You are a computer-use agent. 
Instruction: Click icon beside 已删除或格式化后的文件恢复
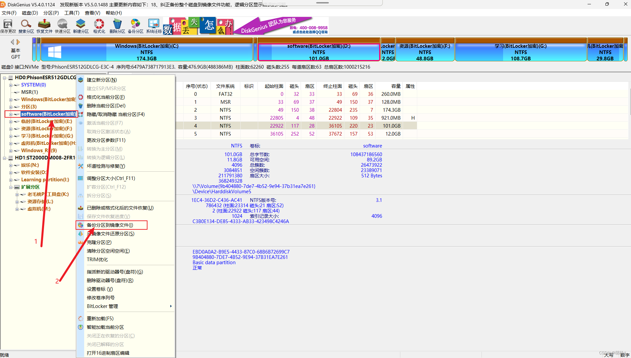[x=81, y=208]
